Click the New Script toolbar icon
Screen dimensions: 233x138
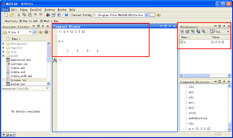[6, 15]
